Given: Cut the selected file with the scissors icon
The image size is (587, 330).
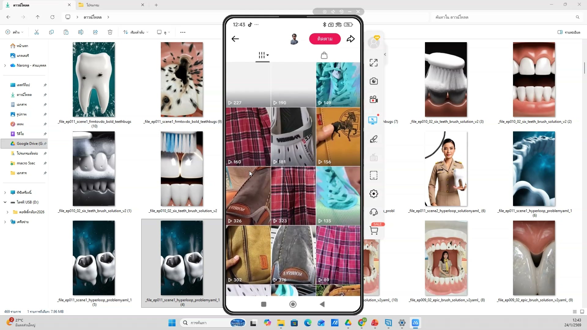Looking at the screenshot, I should pos(36,32).
